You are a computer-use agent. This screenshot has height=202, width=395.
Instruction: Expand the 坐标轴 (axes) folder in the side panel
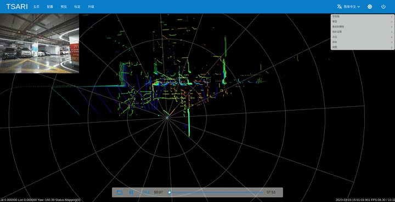click(363, 16)
